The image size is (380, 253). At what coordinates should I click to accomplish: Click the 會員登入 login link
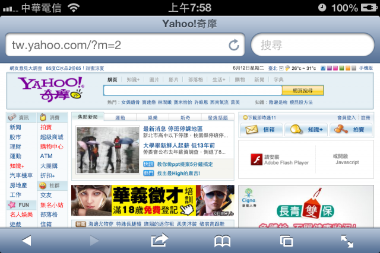pos(346,117)
